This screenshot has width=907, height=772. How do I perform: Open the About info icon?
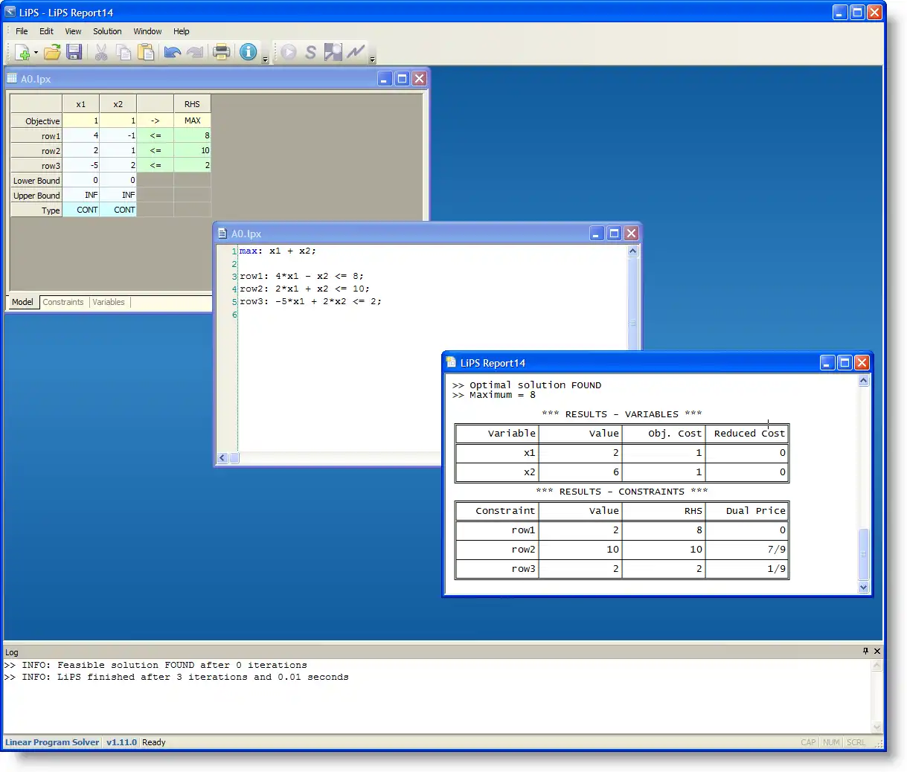(x=248, y=52)
